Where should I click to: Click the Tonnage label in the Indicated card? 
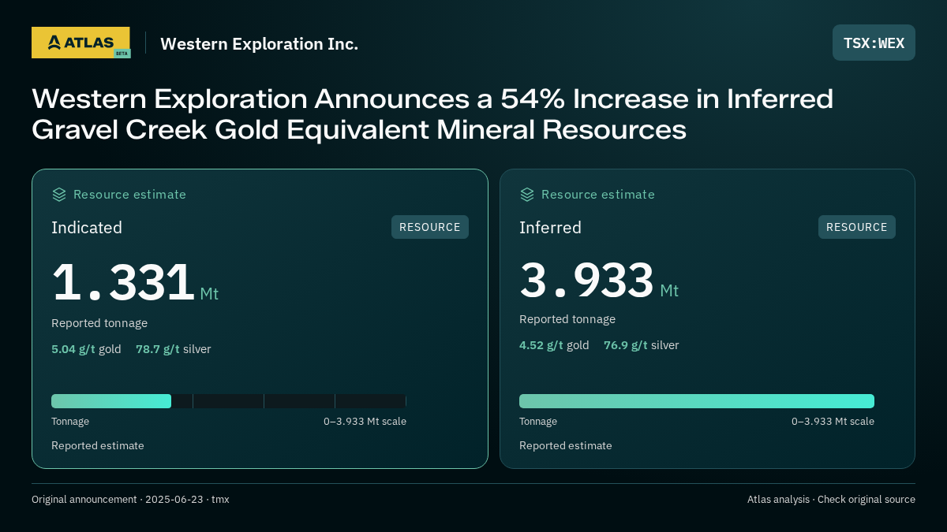coord(70,422)
